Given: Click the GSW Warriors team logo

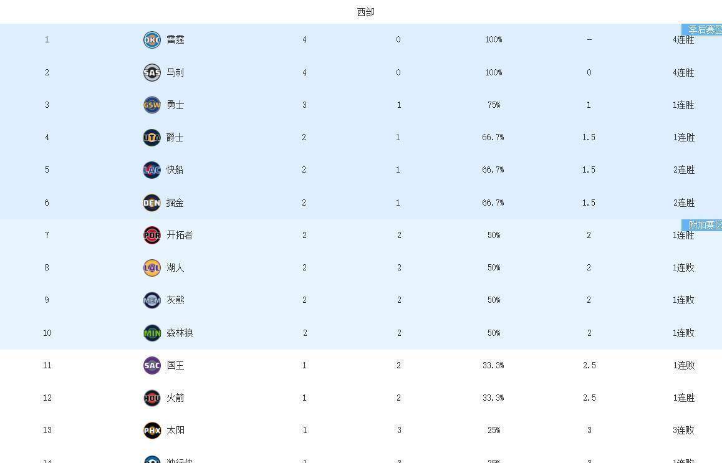Looking at the screenshot, I should point(152,105).
